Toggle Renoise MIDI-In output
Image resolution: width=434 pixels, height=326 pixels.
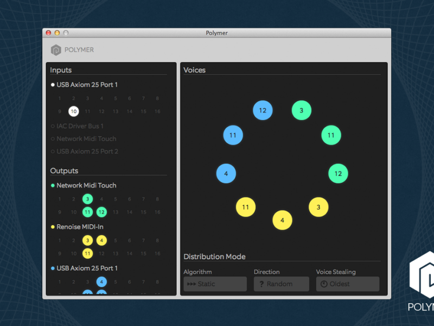(x=77, y=227)
